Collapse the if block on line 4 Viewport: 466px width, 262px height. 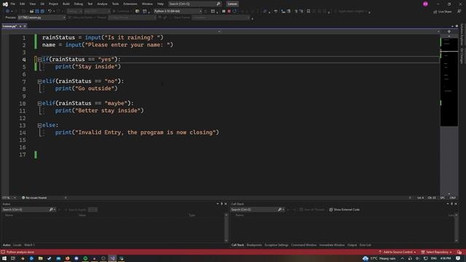pyautogui.click(x=39, y=60)
